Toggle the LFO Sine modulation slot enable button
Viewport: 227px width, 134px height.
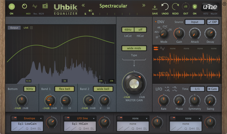[x=67, y=118]
